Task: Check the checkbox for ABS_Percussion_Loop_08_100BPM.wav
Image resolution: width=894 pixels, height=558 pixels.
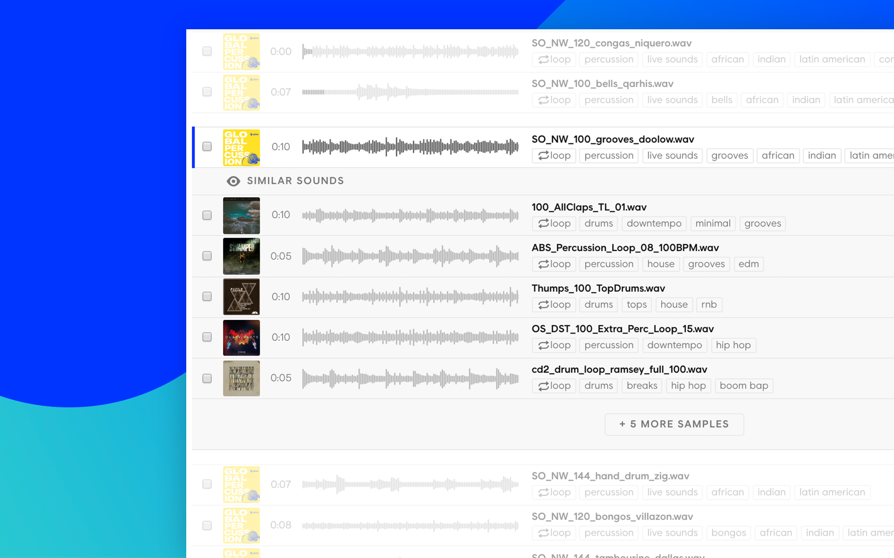Action: (206, 255)
